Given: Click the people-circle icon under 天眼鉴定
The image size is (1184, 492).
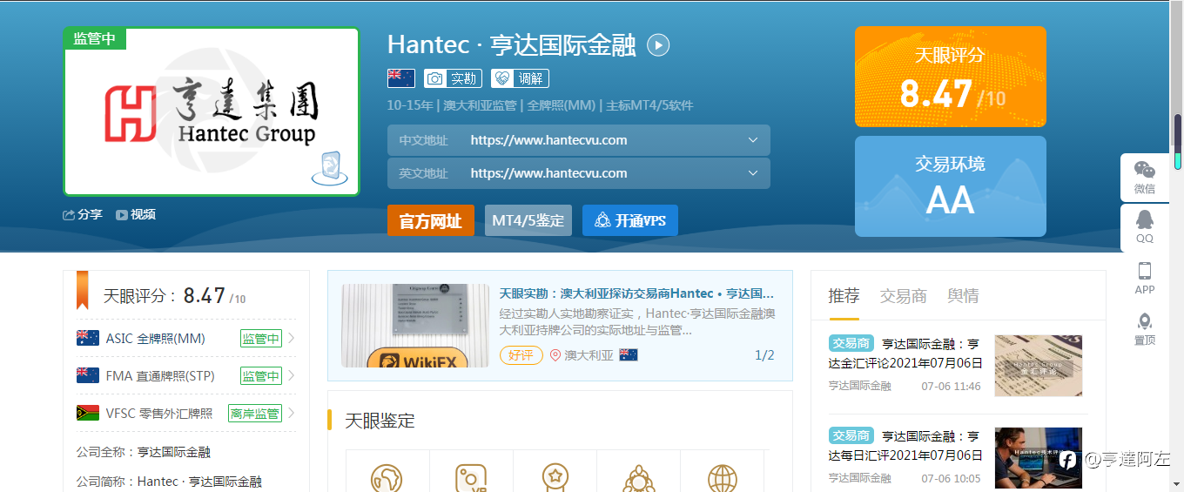Looking at the screenshot, I should pos(639,479).
